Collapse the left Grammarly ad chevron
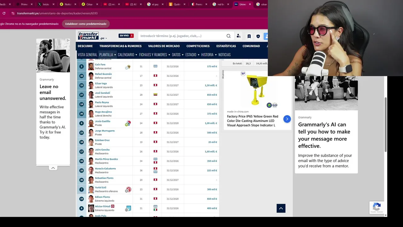 tap(53, 168)
